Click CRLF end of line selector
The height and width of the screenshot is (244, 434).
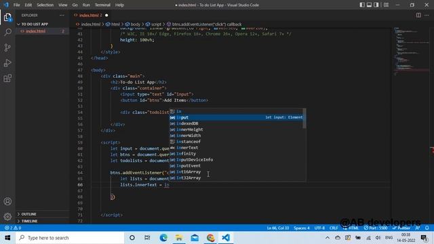coord(334,228)
